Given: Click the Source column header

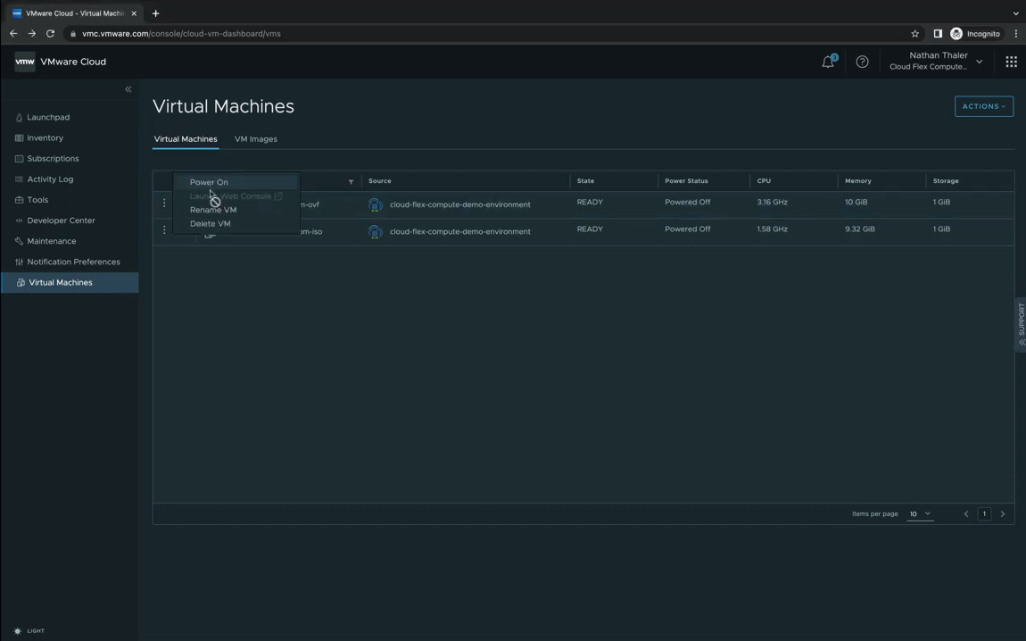Looking at the screenshot, I should [379, 180].
